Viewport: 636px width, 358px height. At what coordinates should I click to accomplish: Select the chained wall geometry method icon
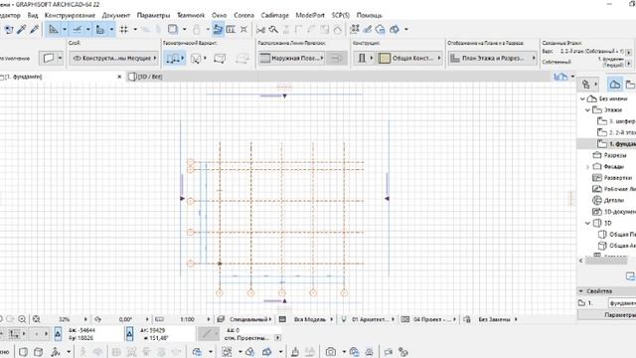point(175,59)
